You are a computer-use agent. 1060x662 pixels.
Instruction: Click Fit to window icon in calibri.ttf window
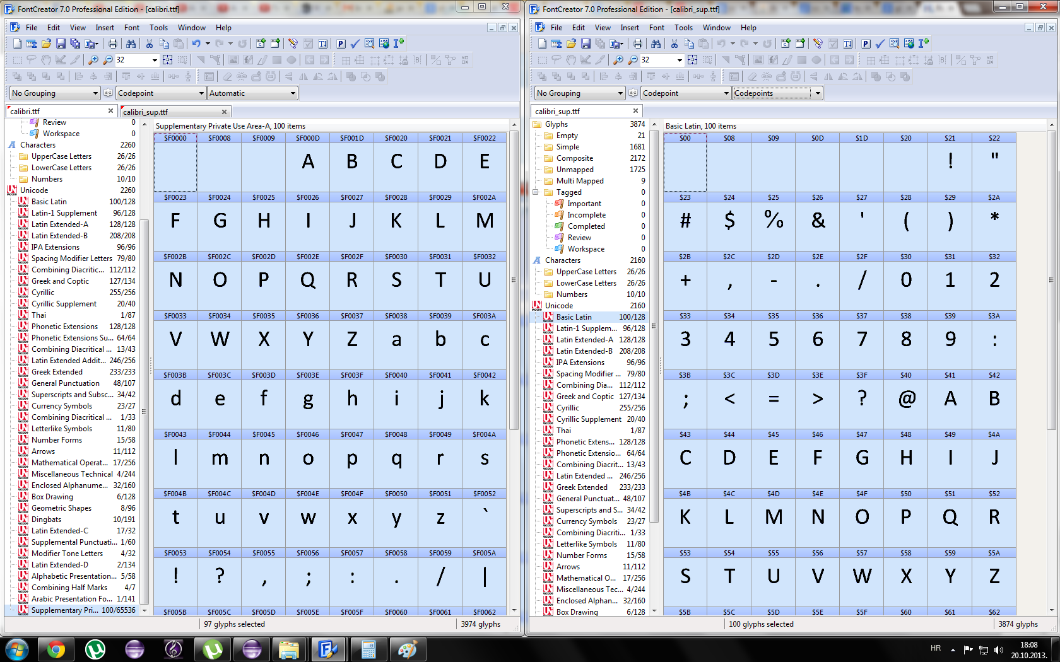(167, 60)
